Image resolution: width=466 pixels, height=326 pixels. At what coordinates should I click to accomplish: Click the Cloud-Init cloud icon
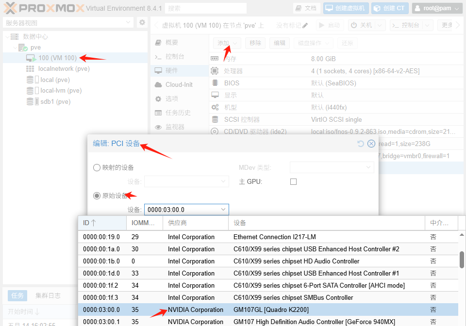pyautogui.click(x=158, y=85)
